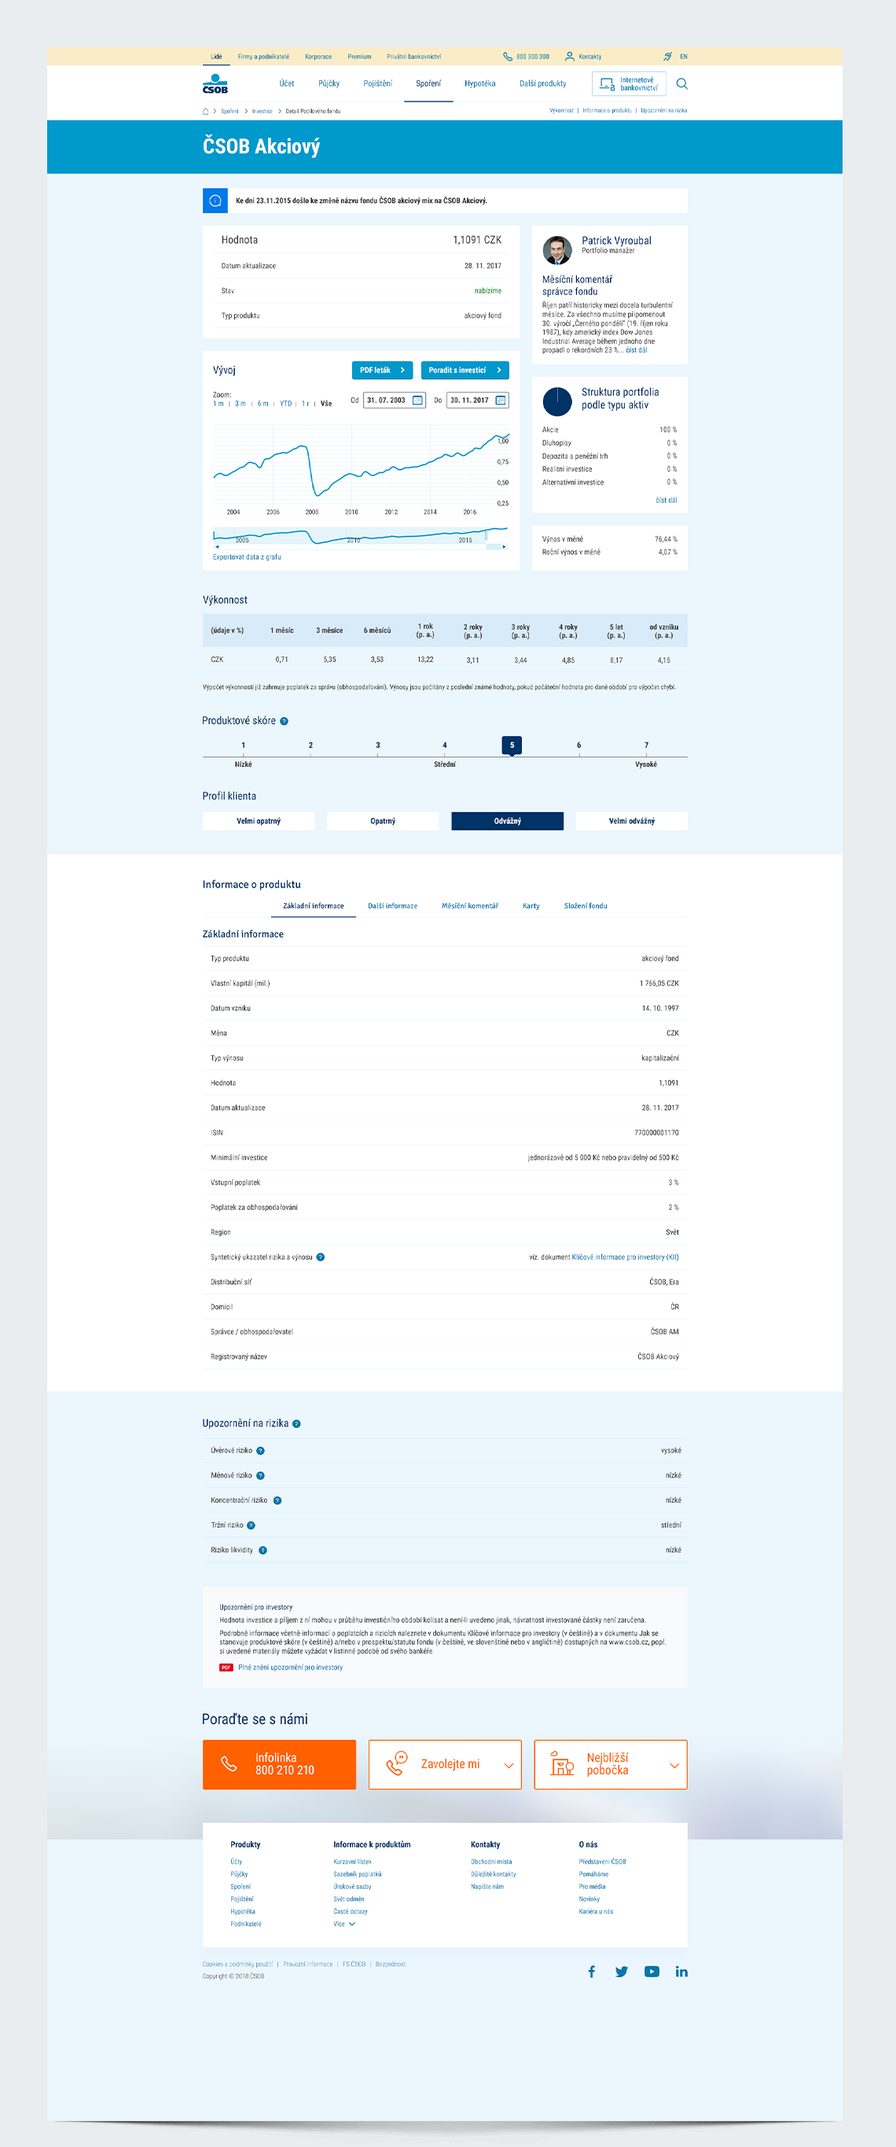Open the search magnifier icon
Image resolution: width=896 pixels, height=2147 pixels.
[682, 83]
